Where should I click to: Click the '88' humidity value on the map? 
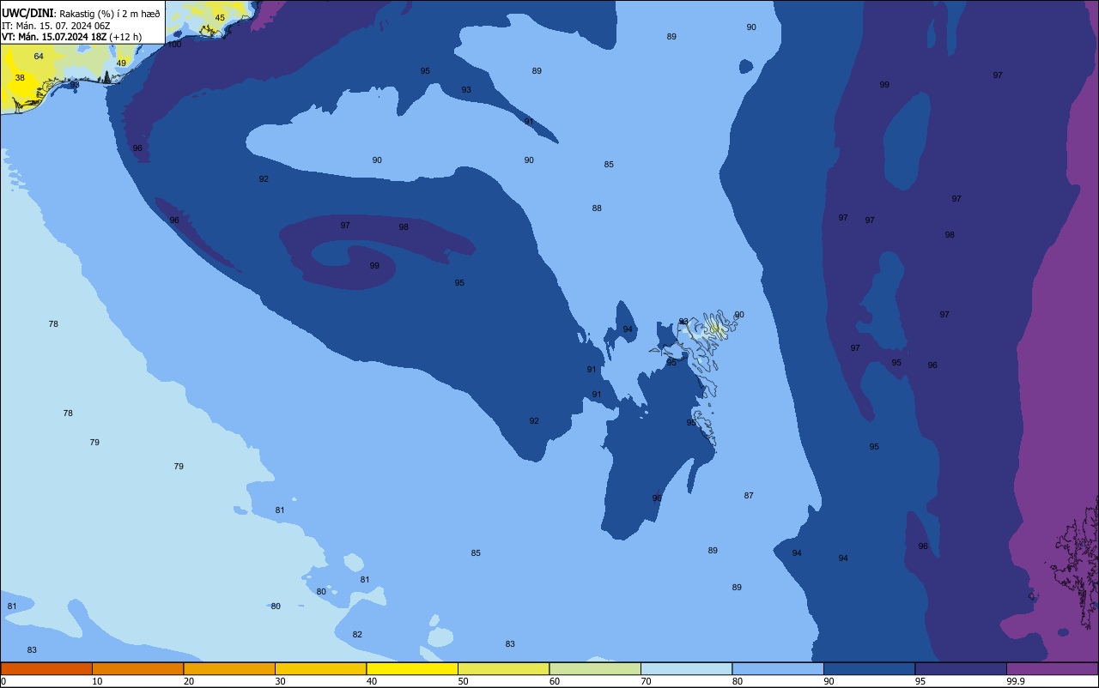click(x=597, y=208)
